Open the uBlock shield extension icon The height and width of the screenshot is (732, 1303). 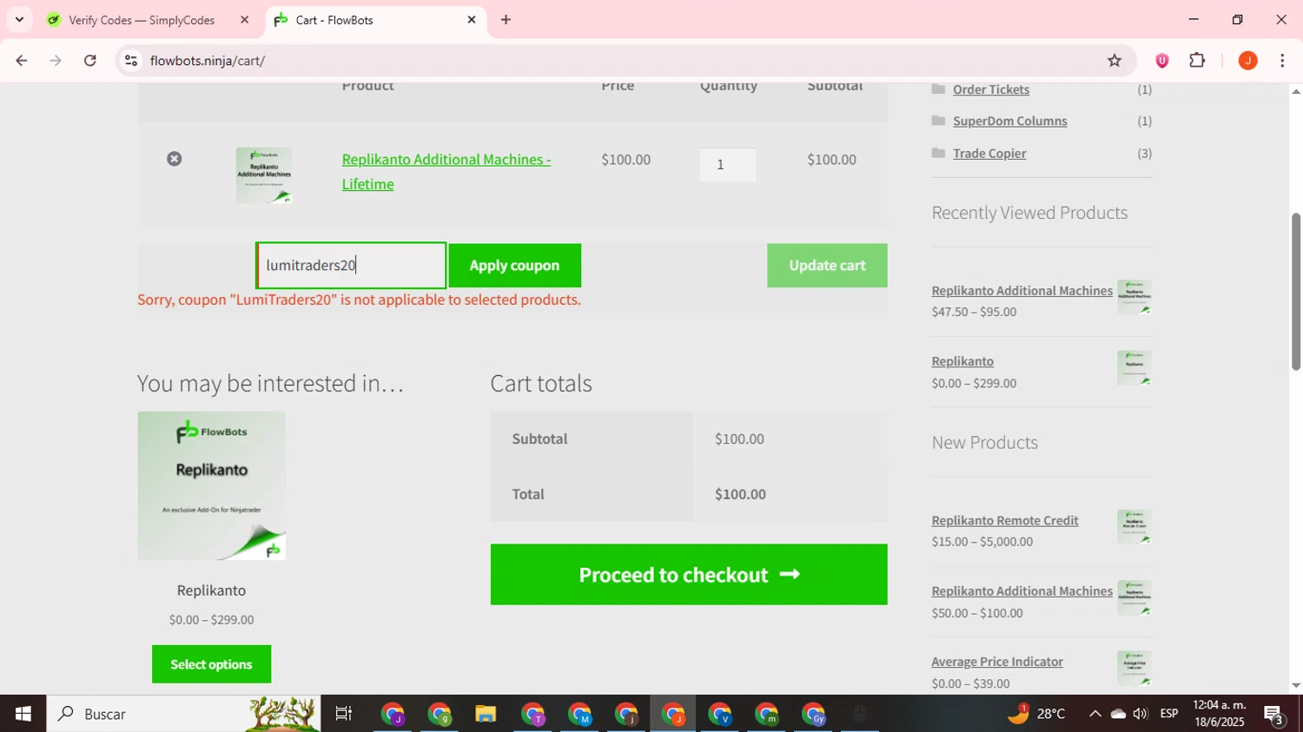(x=1162, y=61)
